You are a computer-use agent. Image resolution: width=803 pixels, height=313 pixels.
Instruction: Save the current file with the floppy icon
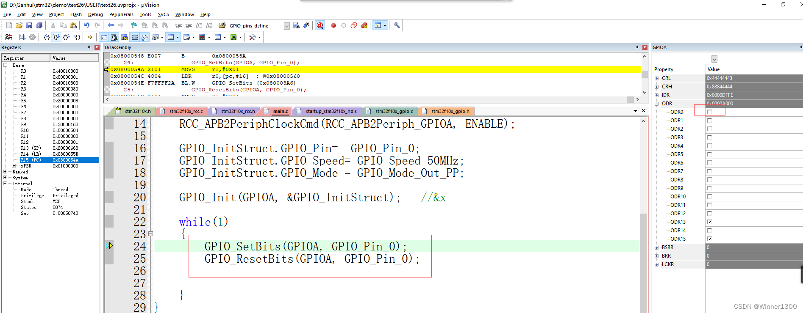coord(29,25)
